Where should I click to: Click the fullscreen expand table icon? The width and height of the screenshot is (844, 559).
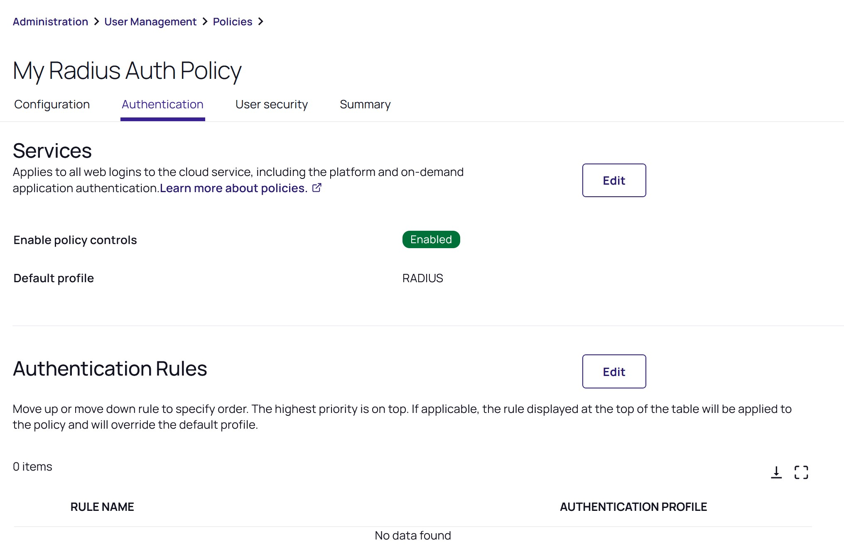[801, 472]
